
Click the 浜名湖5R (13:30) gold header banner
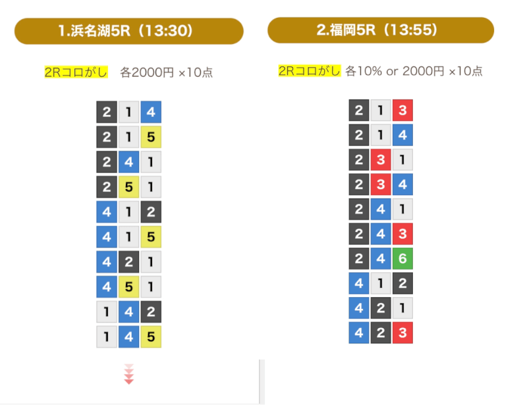(x=128, y=31)
